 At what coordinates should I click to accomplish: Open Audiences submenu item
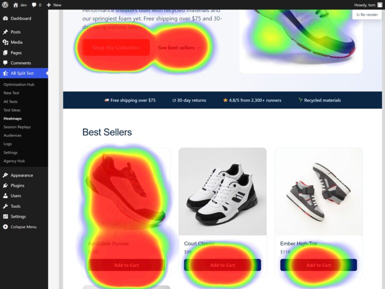click(13, 135)
